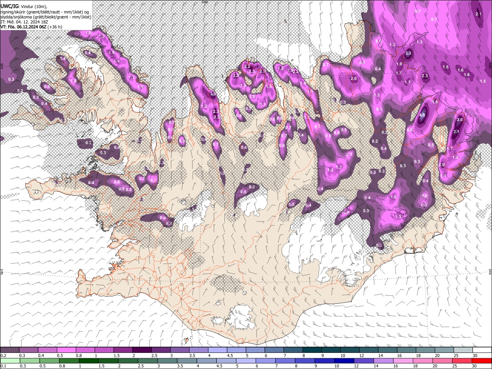Click the '30' label under the upper scale

(x=475, y=356)
